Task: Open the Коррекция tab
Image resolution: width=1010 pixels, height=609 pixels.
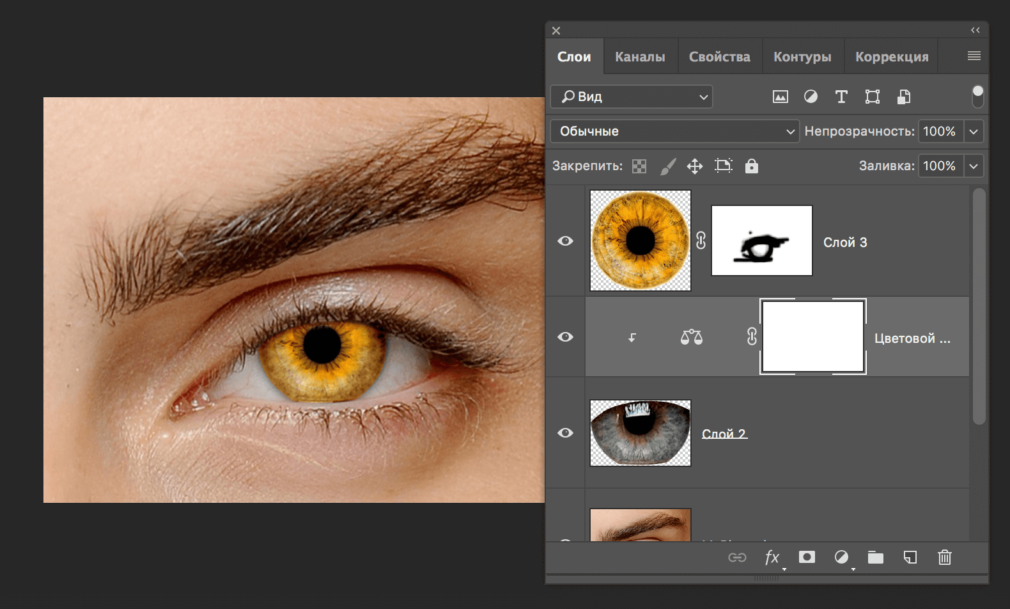Action: [x=892, y=57]
